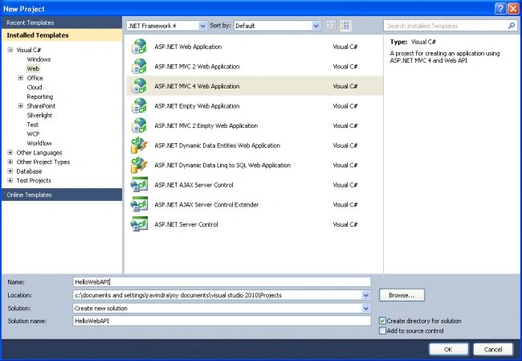Click the ASP.NET Empty Web Application icon

[139, 105]
